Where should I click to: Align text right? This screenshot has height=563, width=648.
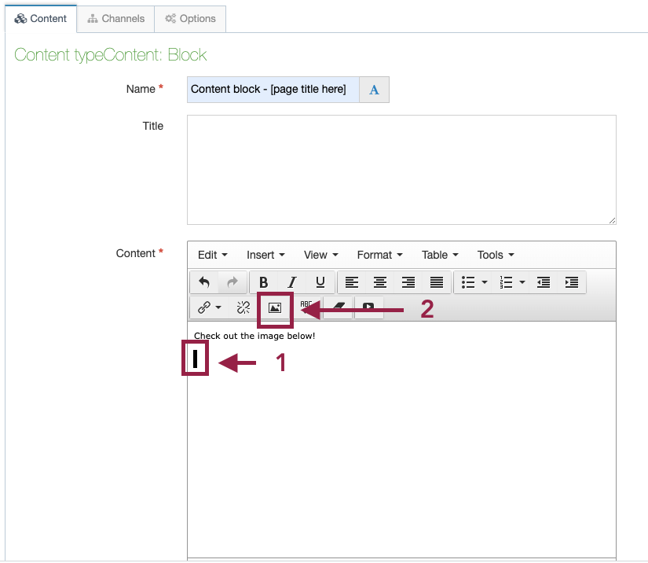click(x=408, y=282)
